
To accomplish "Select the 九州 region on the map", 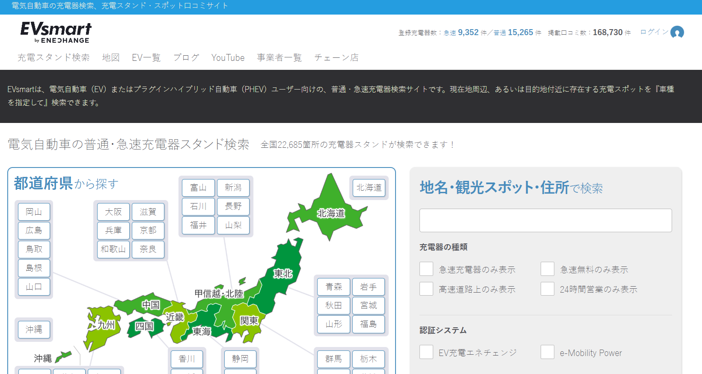I will pyautogui.click(x=105, y=325).
